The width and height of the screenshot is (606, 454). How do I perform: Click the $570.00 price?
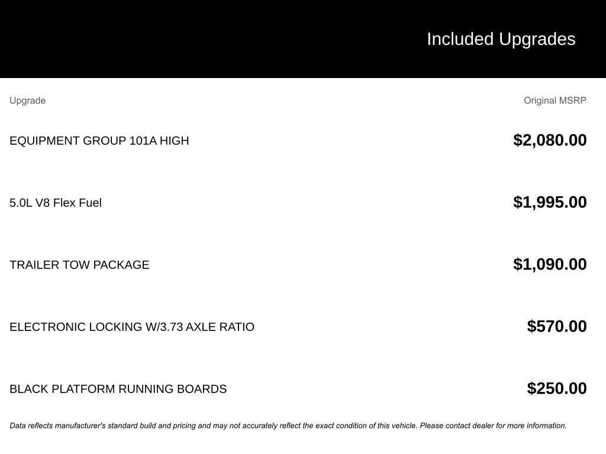[557, 326]
